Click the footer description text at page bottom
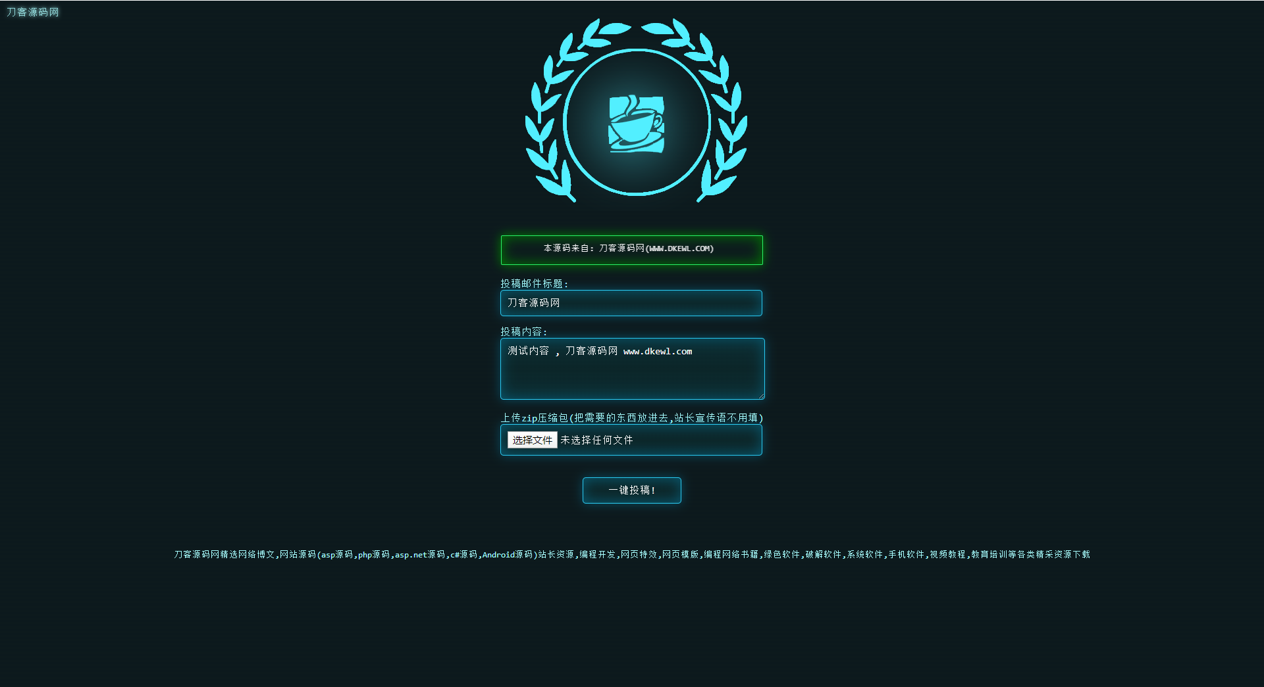This screenshot has height=687, width=1264. [x=632, y=554]
